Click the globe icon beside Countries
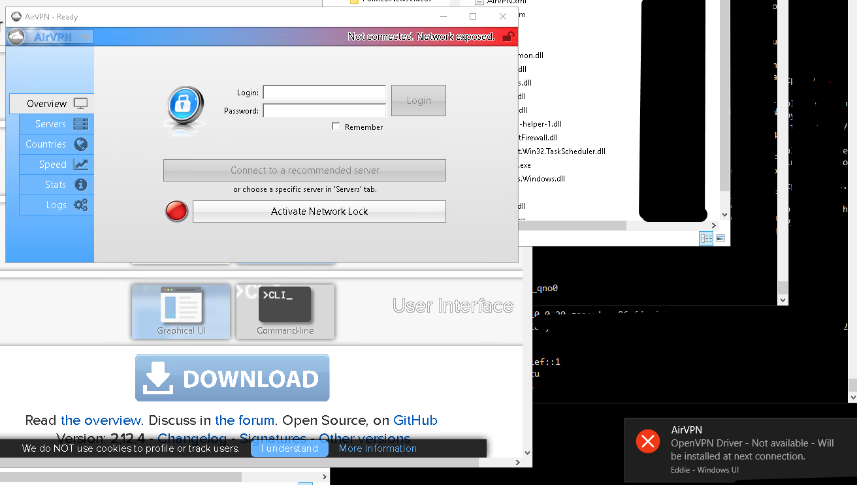 80,144
